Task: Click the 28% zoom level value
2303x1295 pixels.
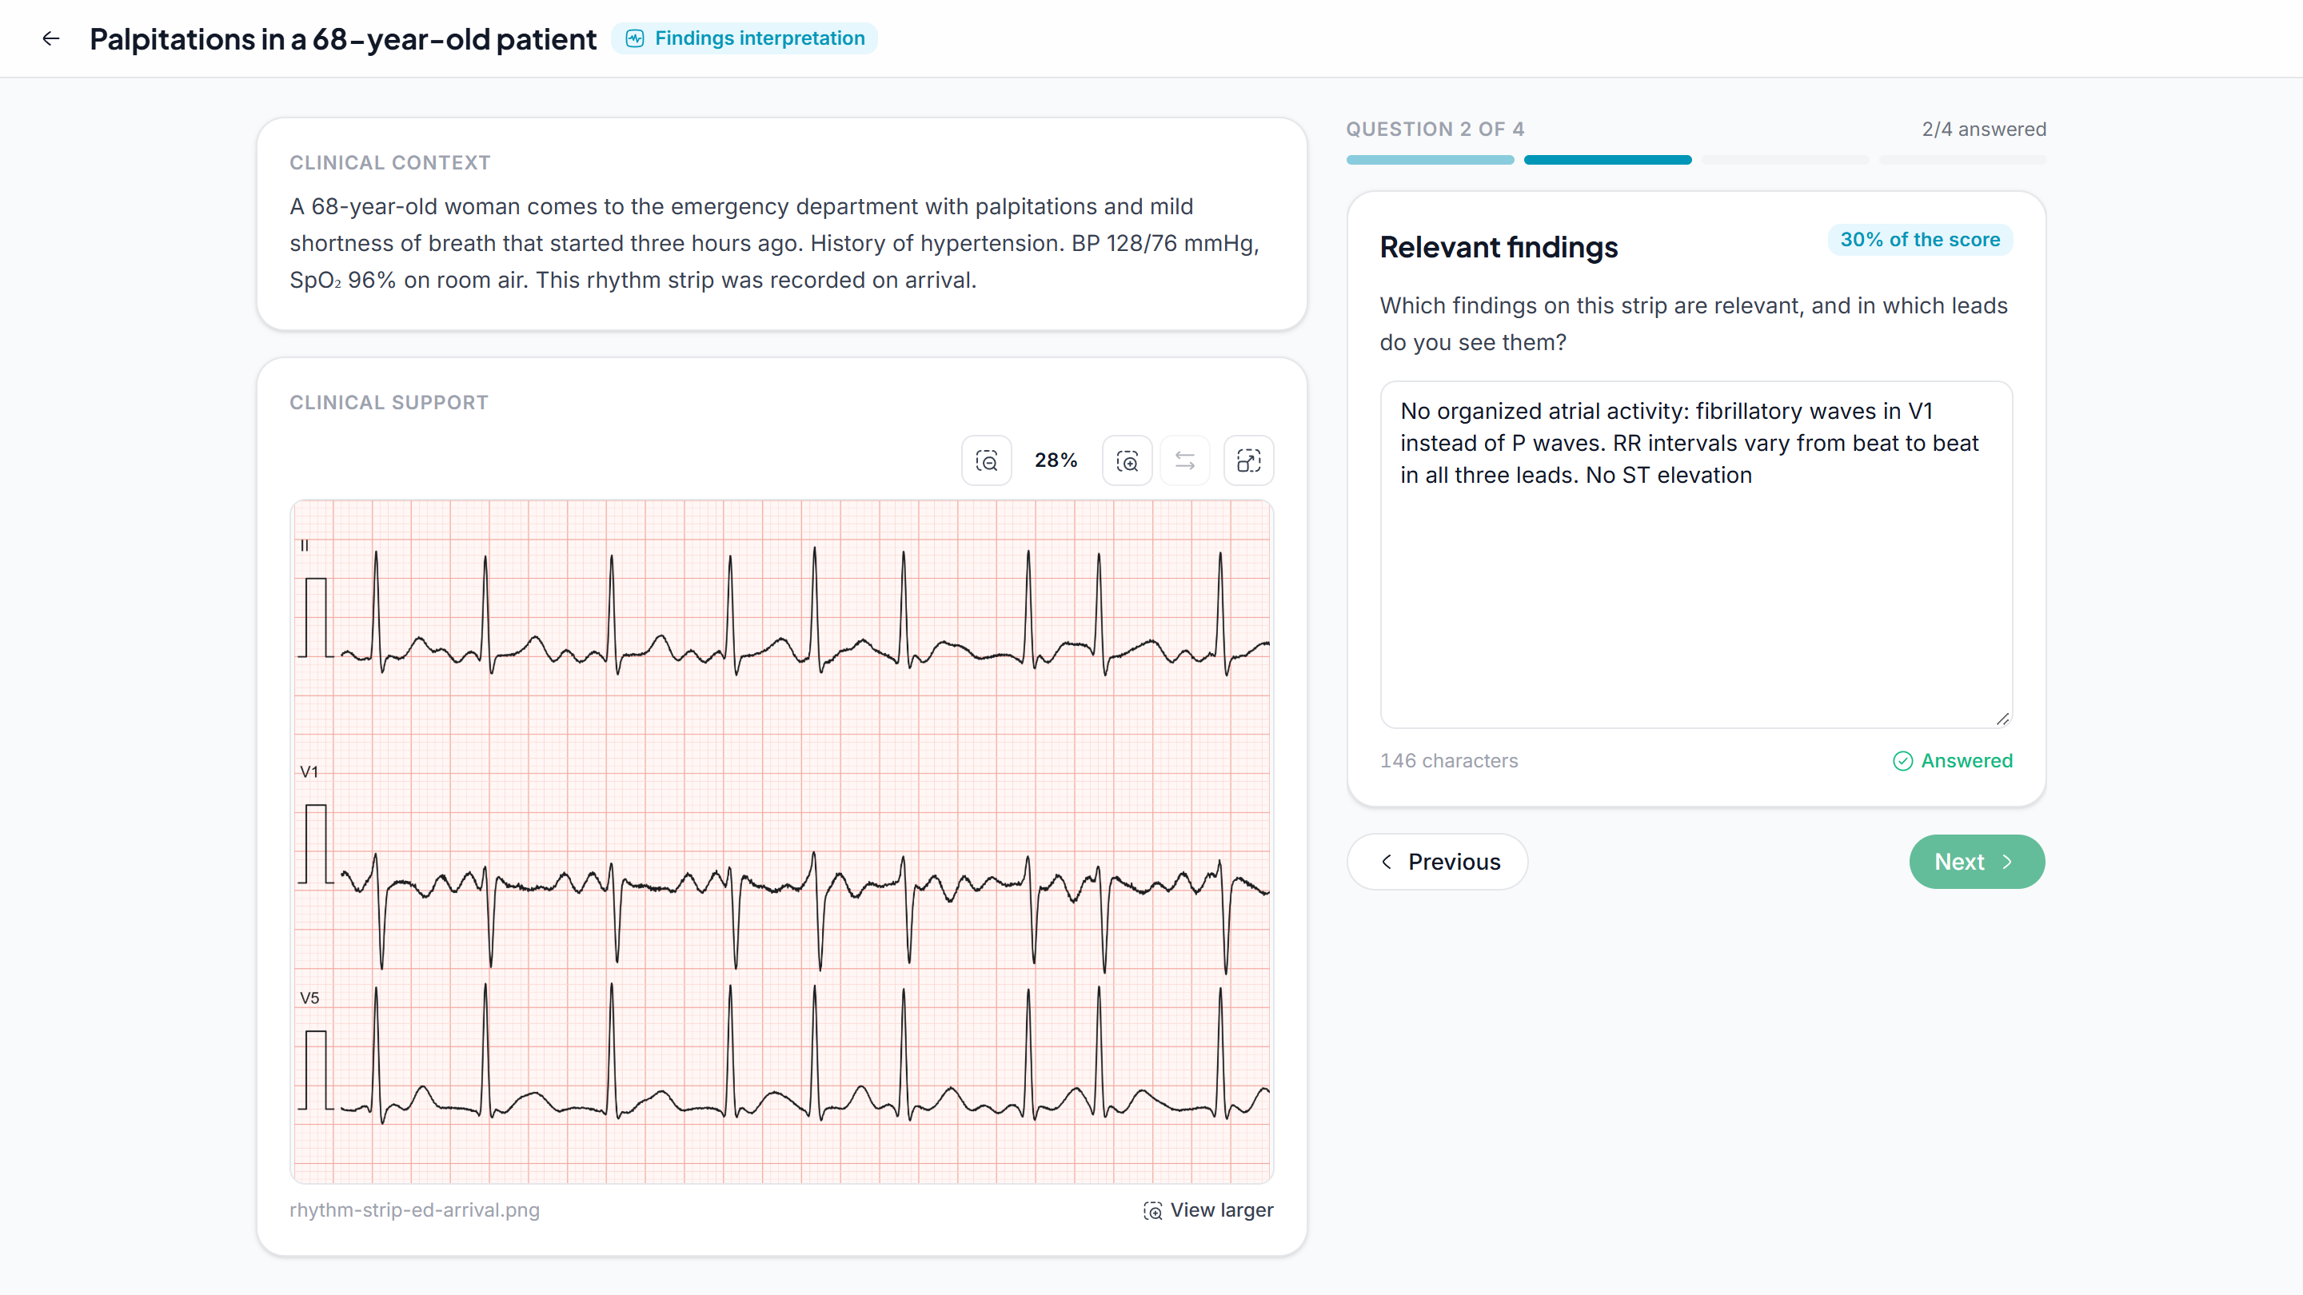Action: [x=1056, y=460]
